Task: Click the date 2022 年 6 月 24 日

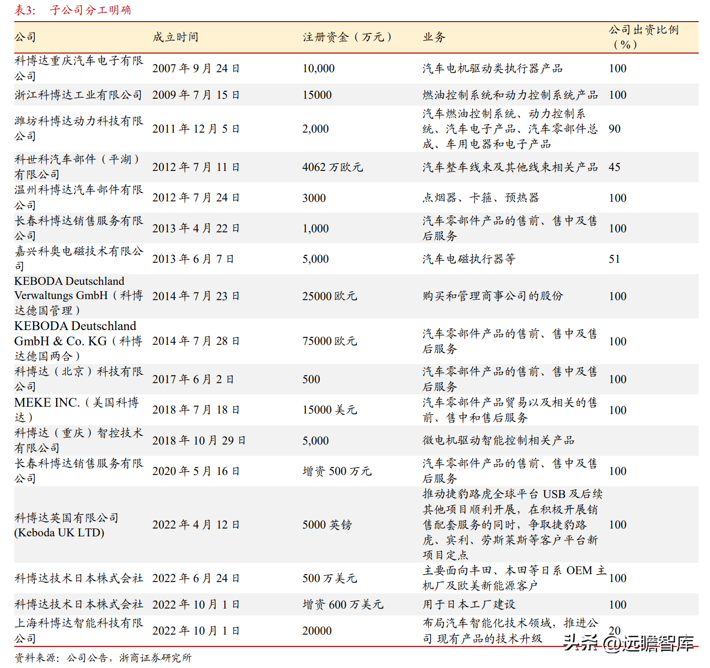Action: (x=196, y=578)
